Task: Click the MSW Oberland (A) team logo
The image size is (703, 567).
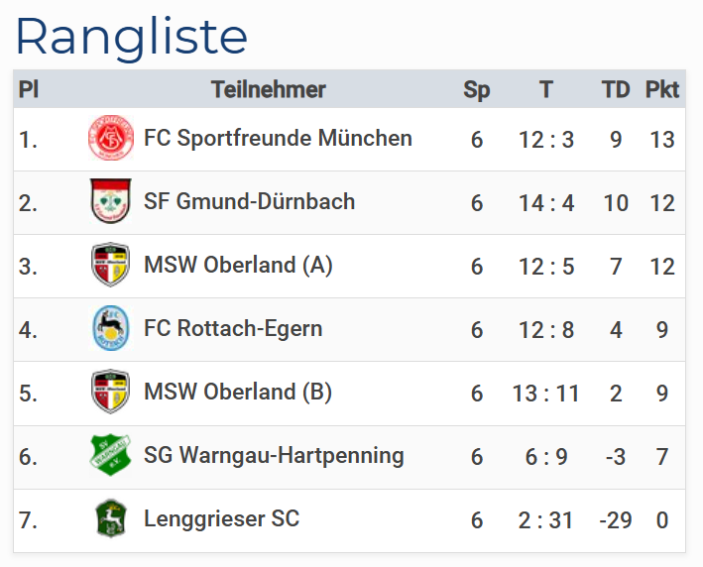Action: [110, 266]
